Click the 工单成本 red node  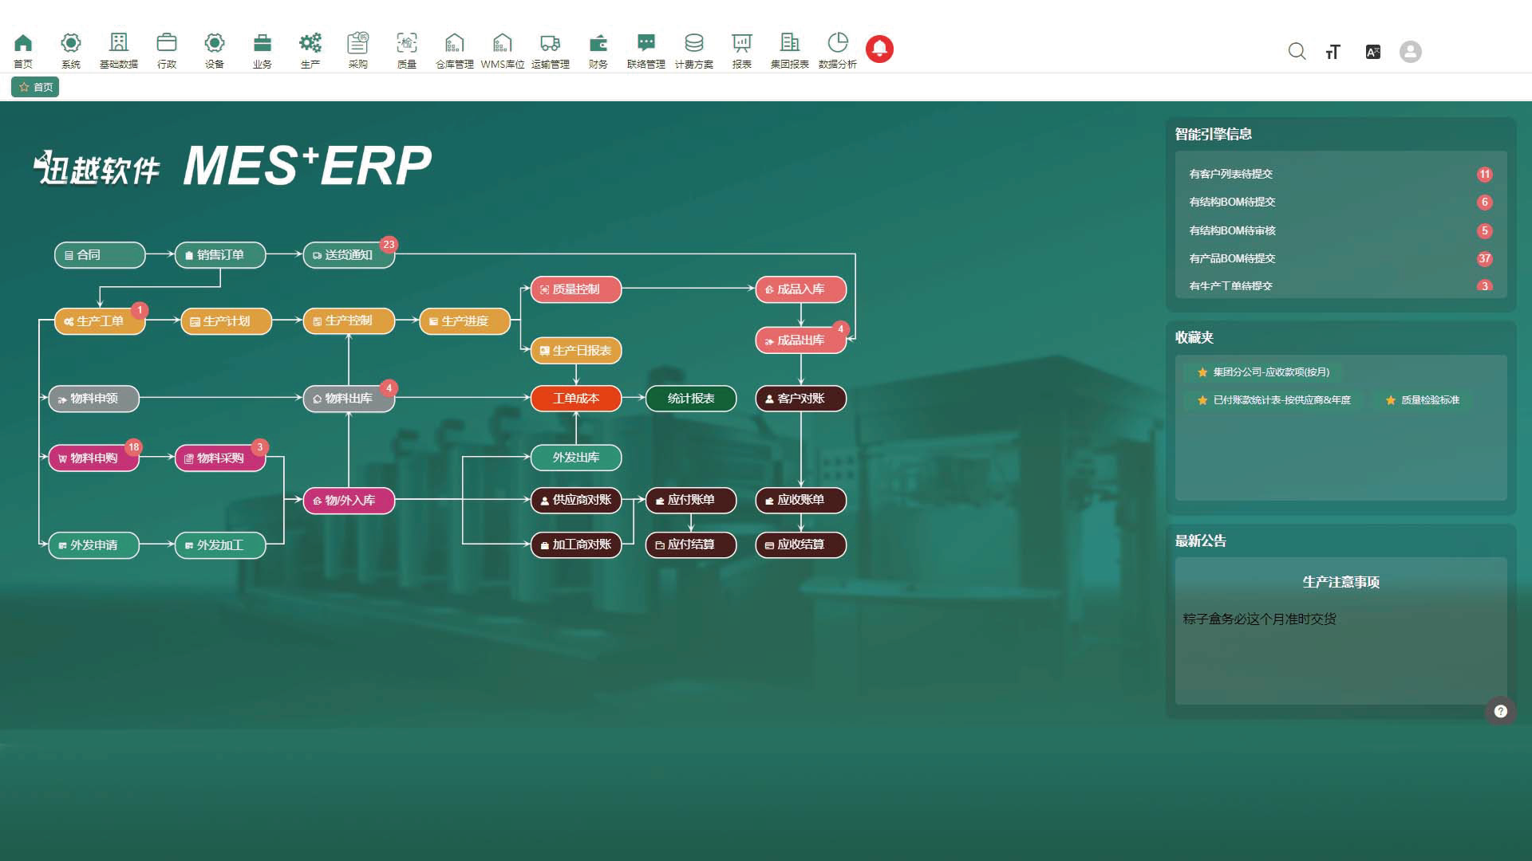coord(575,399)
